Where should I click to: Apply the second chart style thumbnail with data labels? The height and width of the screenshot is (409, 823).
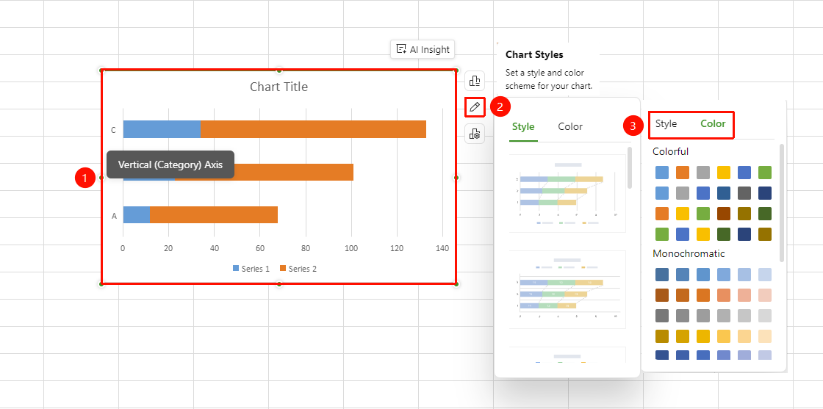pyautogui.click(x=567, y=289)
